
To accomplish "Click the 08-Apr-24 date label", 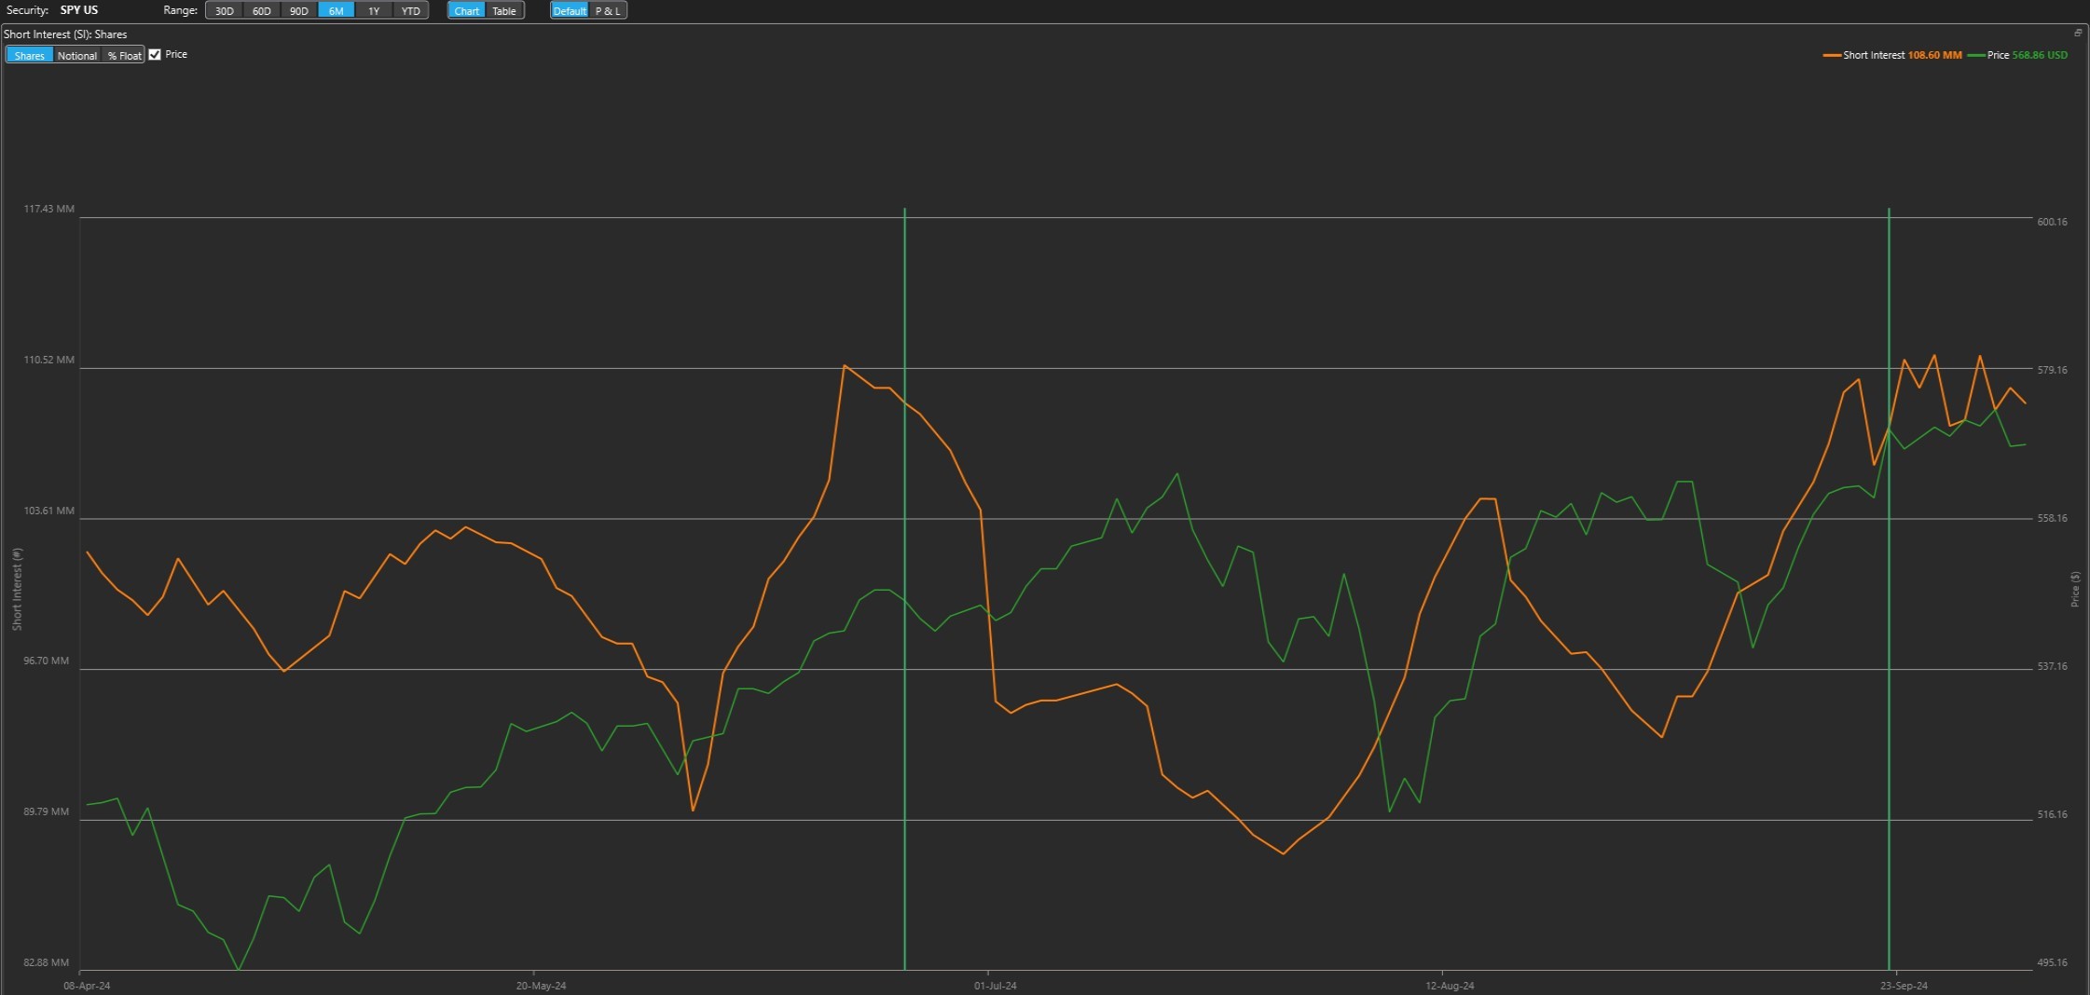I will click(x=87, y=986).
